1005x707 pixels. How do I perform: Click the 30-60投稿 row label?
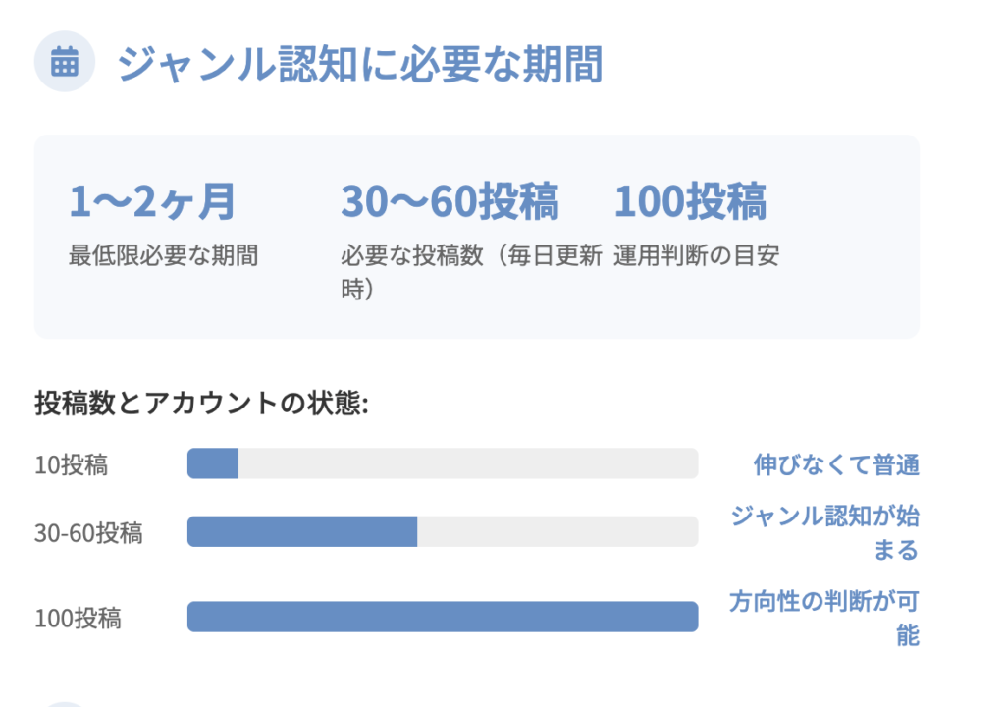pyautogui.click(x=88, y=533)
